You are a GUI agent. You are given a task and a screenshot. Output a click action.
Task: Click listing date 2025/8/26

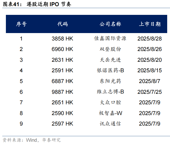(150, 49)
